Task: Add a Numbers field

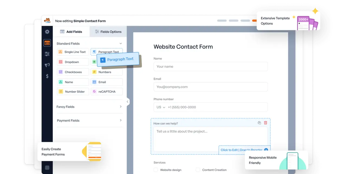Action: [107, 72]
